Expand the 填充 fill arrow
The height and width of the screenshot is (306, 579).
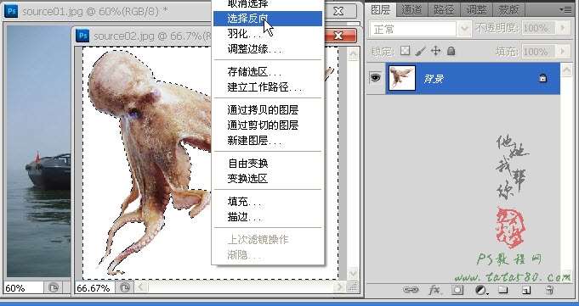(x=563, y=51)
